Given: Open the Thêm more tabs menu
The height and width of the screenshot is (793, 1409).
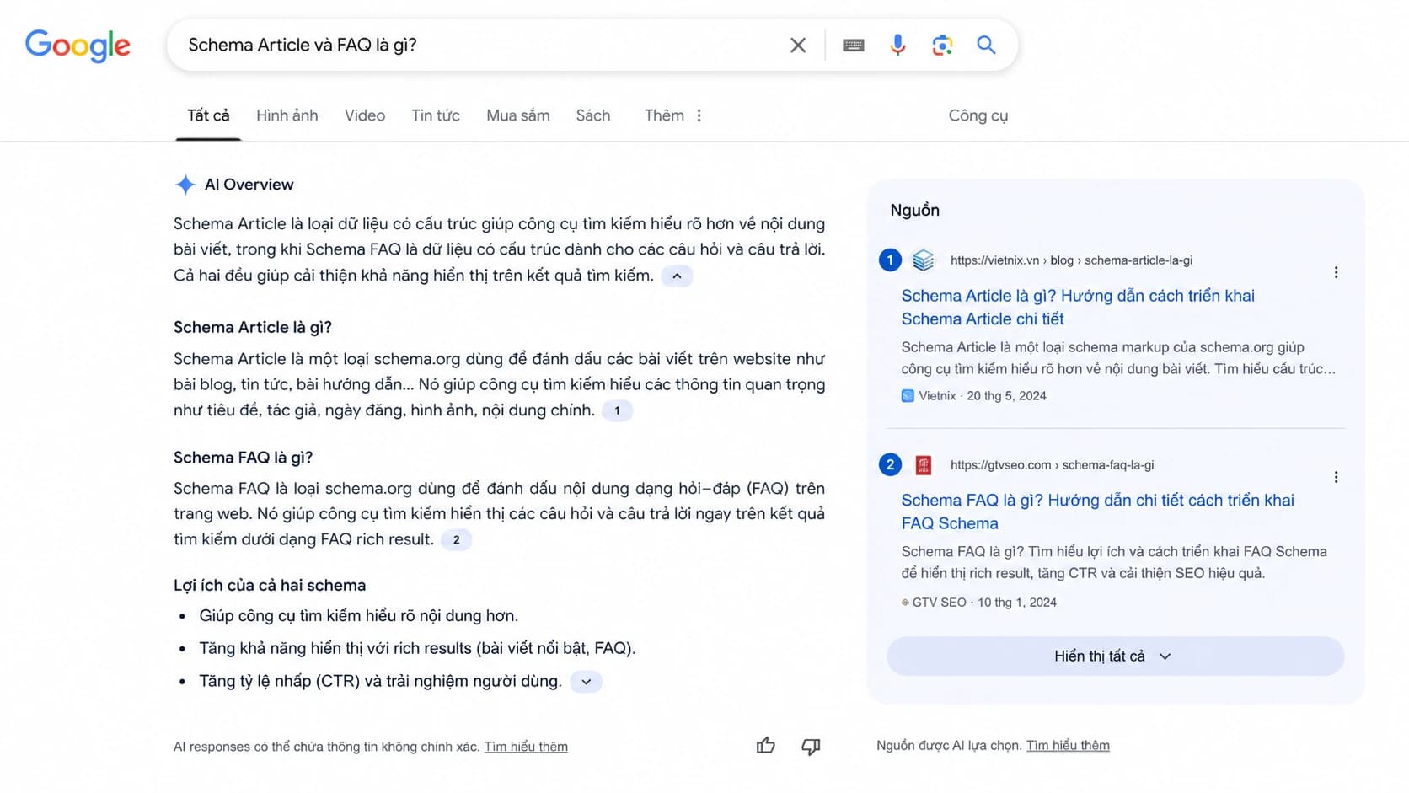Looking at the screenshot, I should [672, 115].
